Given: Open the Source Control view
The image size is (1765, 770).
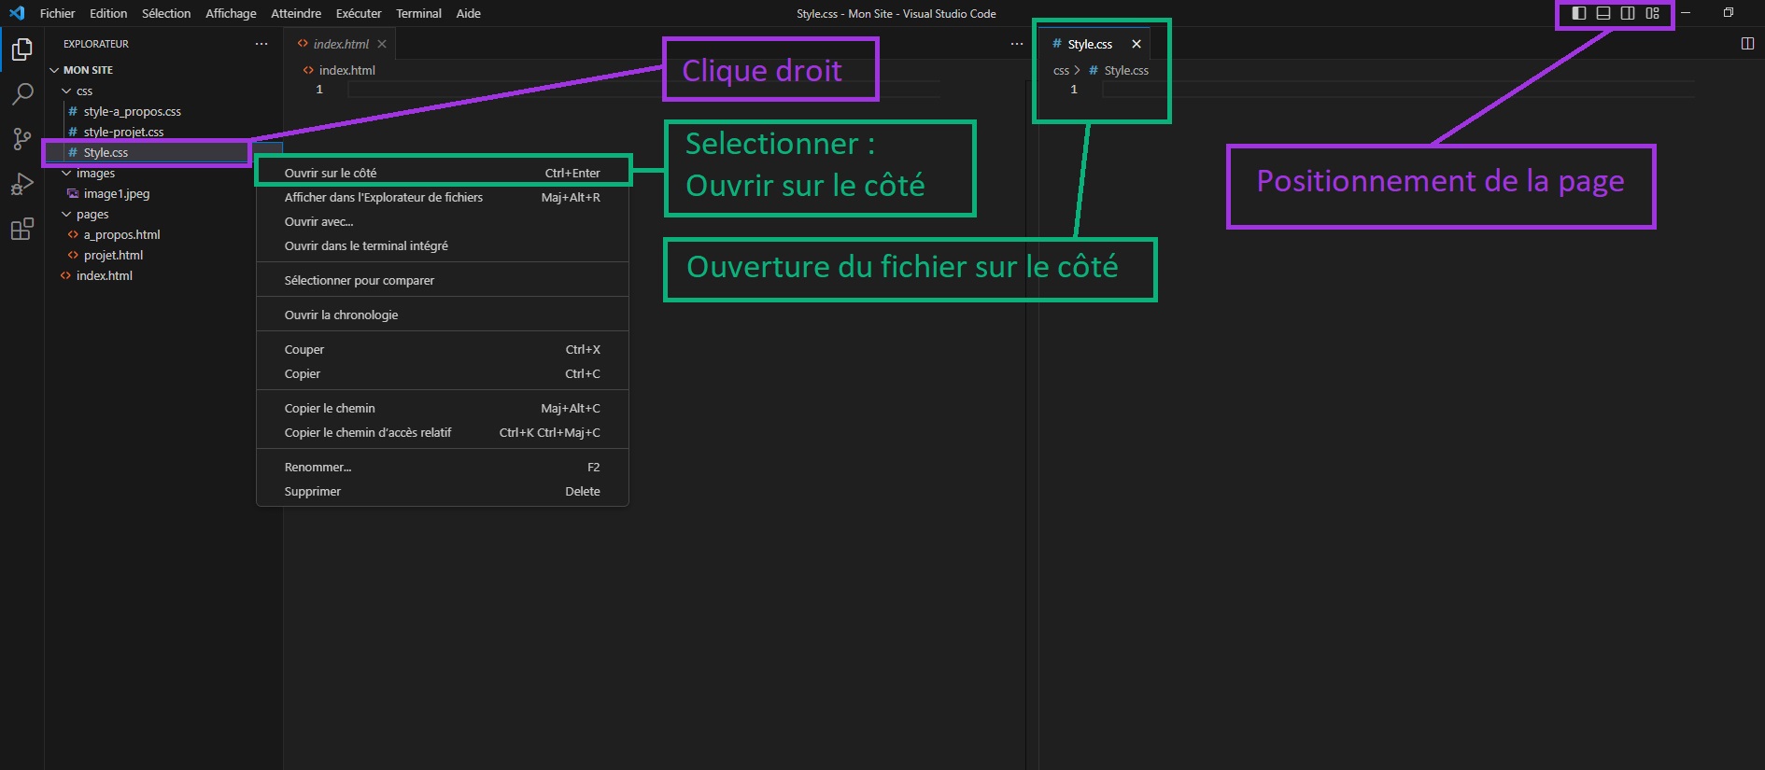Looking at the screenshot, I should click(x=22, y=139).
